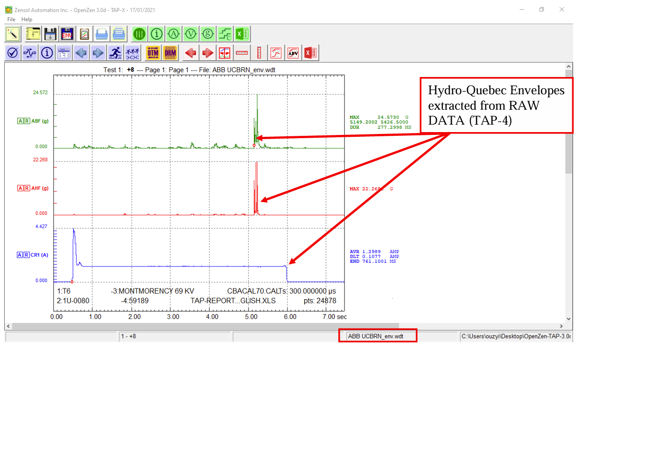Click the 'ABF (g)' channel label
This screenshot has height=449, width=672.
pyautogui.click(x=40, y=121)
